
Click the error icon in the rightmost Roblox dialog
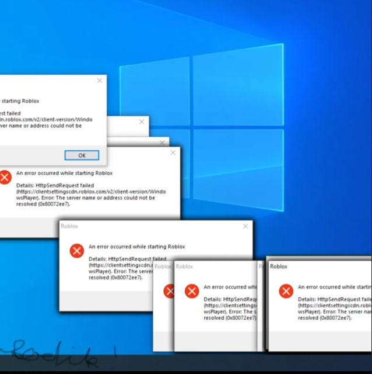click(x=286, y=291)
